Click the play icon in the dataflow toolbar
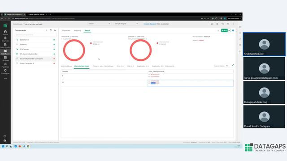This screenshot has height=161, width=287. [217, 24]
